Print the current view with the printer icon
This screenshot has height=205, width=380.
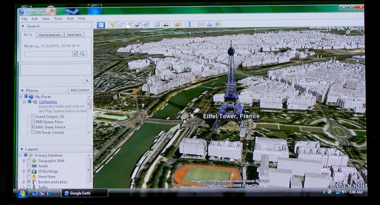[209, 24]
